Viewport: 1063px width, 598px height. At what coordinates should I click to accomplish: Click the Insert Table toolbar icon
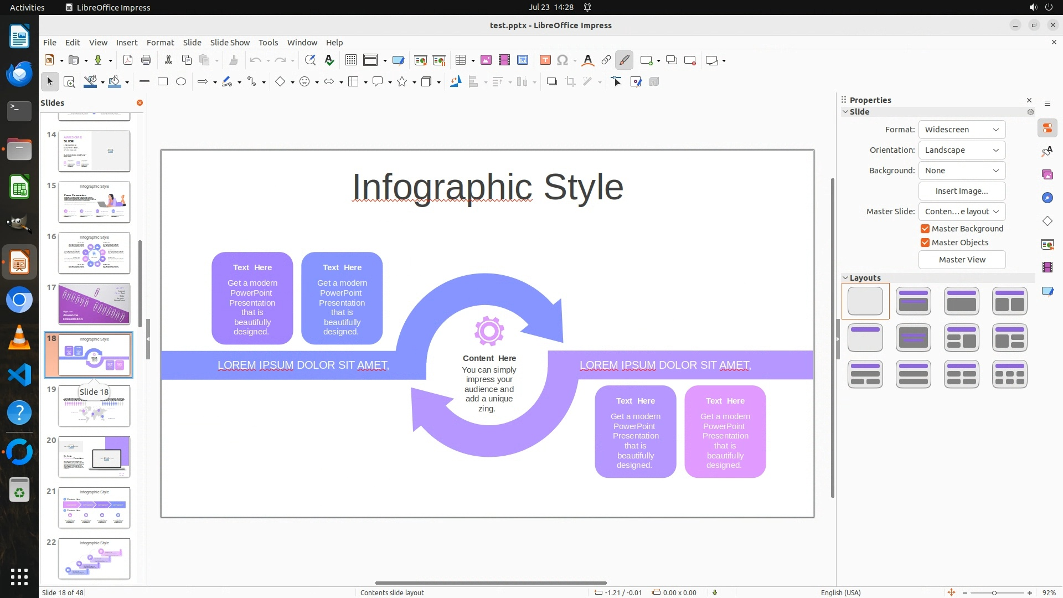[460, 60]
